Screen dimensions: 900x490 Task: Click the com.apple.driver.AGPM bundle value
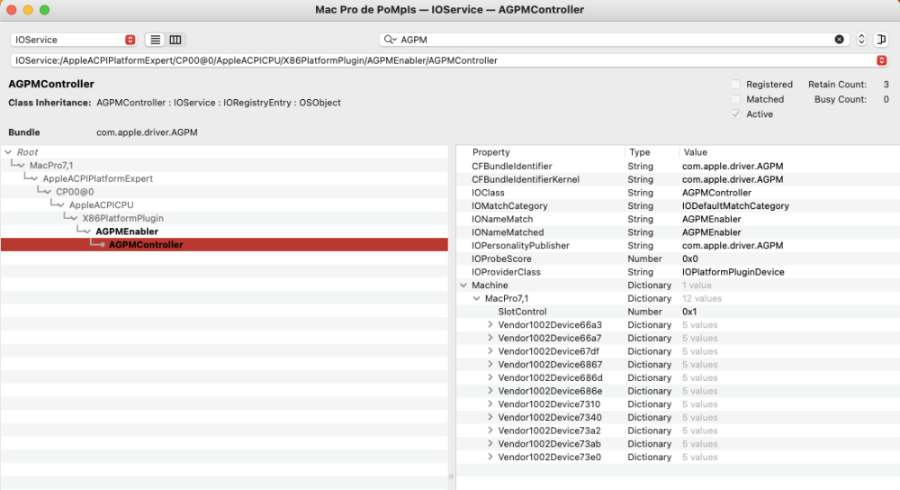[147, 132]
